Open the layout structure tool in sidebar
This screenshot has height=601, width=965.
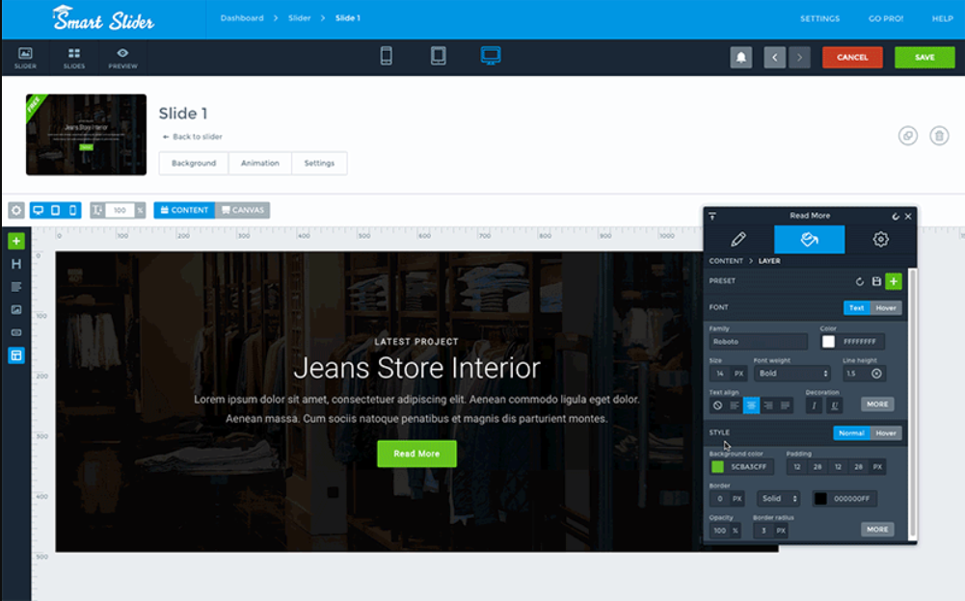tap(16, 355)
